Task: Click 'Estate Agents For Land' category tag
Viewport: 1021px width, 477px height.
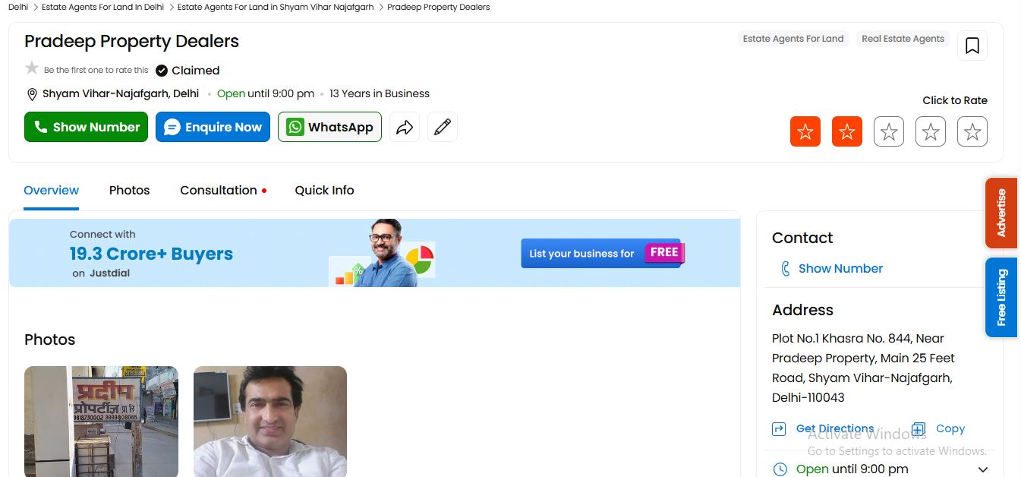Action: pyautogui.click(x=793, y=39)
